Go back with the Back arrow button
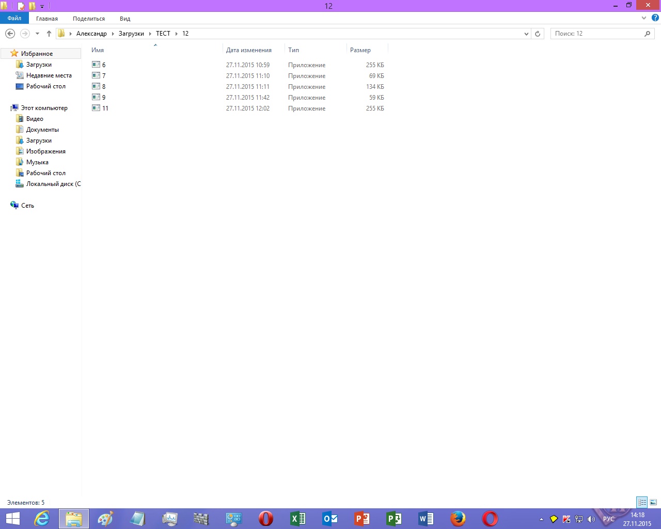Image resolution: width=661 pixels, height=529 pixels. point(10,34)
